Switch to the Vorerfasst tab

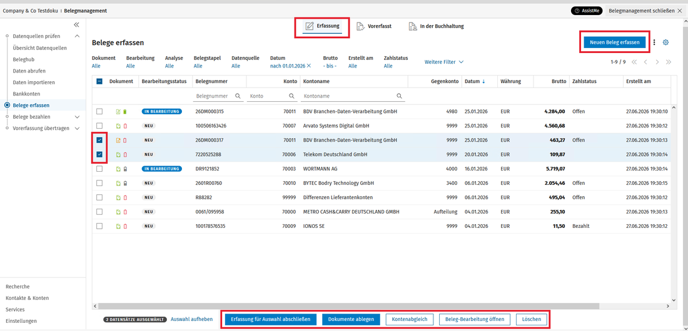click(x=374, y=26)
